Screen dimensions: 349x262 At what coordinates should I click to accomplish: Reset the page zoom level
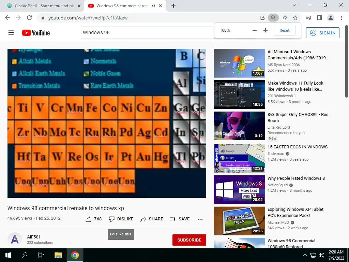coord(285,30)
